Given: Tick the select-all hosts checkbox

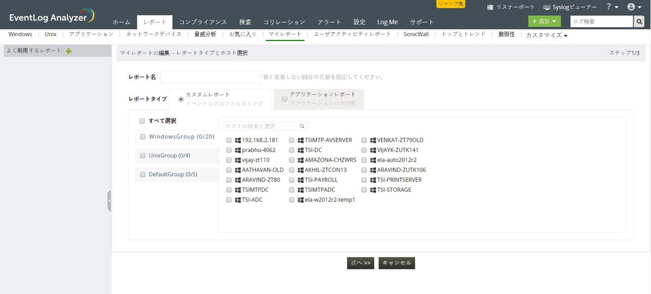Looking at the screenshot, I should [x=142, y=121].
